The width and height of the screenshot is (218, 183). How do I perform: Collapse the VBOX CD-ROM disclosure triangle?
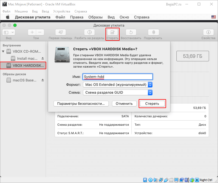[3, 51]
